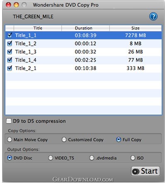
Task: Select the Title_2_1 row
Action: 83,68
